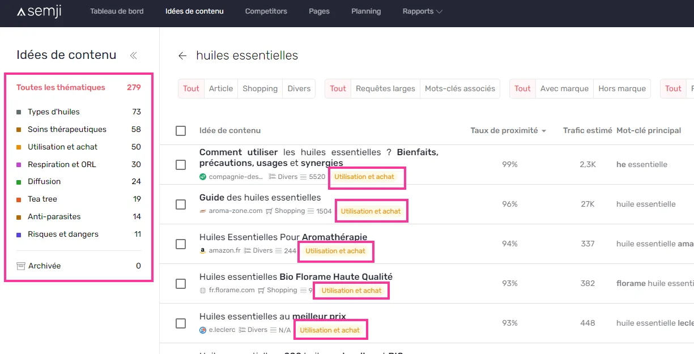Sort by Taux de proximité column arrow
The image size is (694, 354).
point(544,131)
